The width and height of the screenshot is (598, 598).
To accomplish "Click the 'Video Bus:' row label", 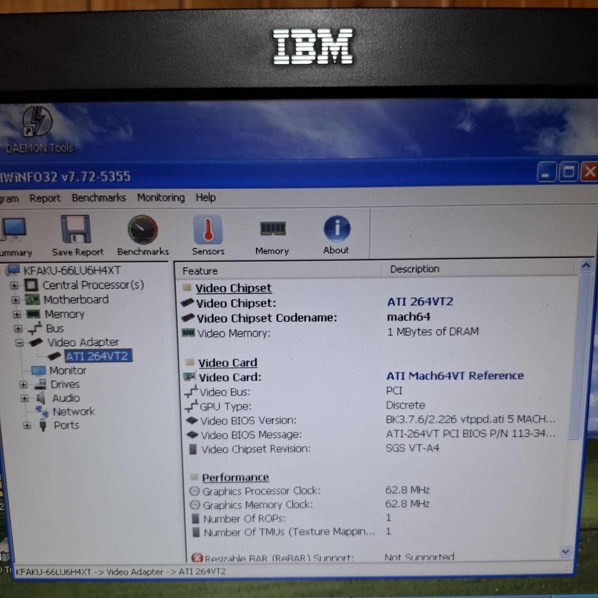I will click(x=225, y=392).
